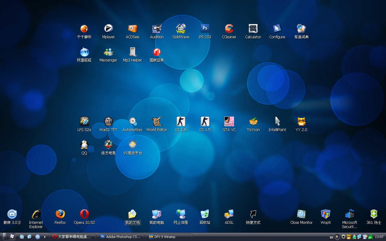Click the GoldWave desktop icon
The image size is (386, 241).
coord(181,32)
